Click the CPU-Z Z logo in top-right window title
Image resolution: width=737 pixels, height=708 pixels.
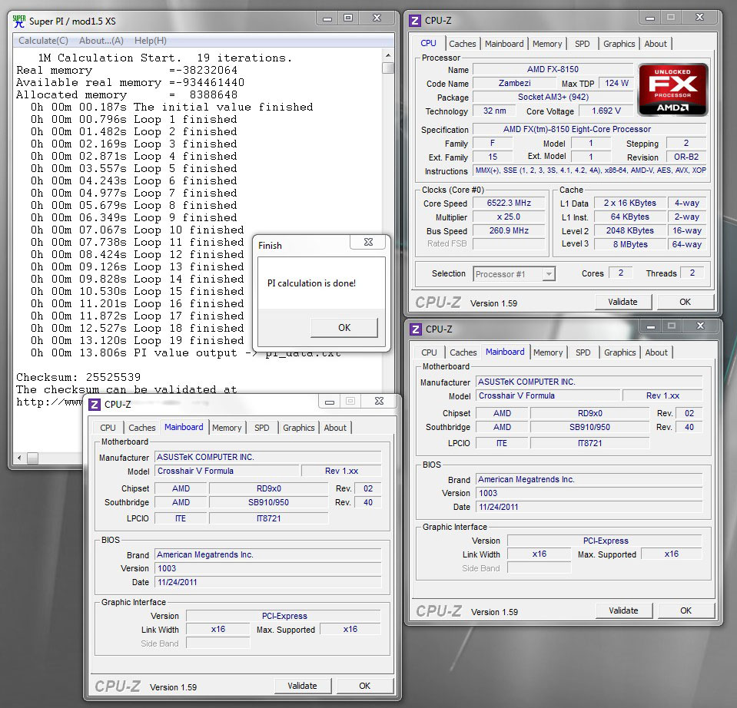pos(415,21)
